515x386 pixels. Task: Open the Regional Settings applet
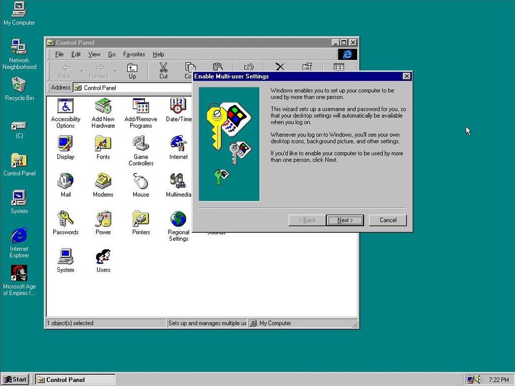(178, 219)
